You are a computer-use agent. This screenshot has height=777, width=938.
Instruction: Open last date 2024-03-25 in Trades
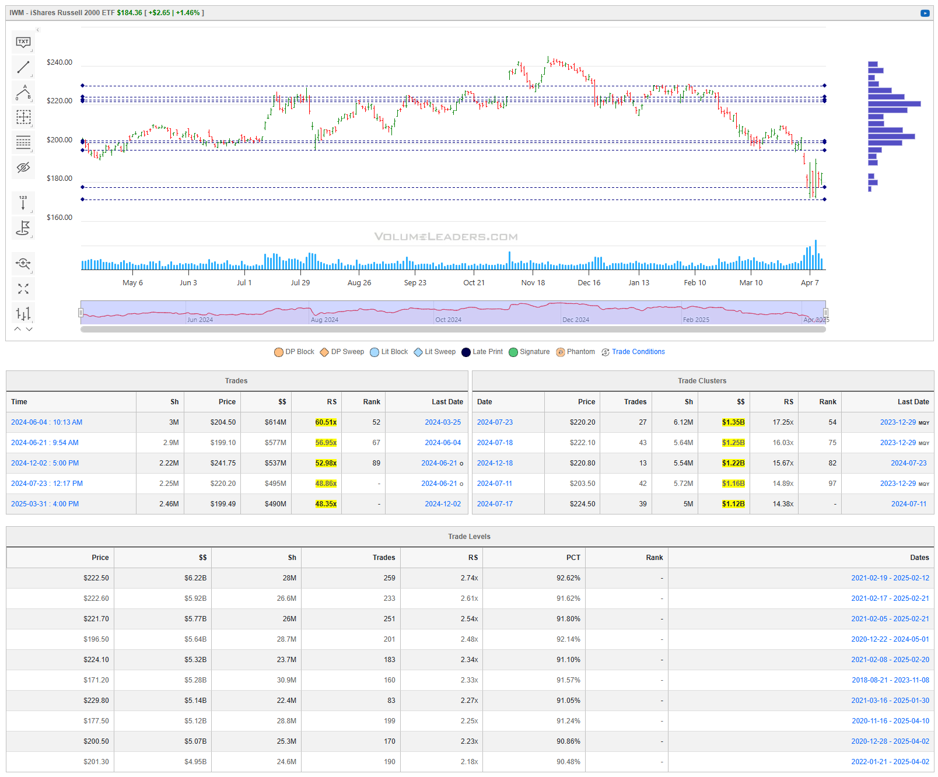coord(443,422)
